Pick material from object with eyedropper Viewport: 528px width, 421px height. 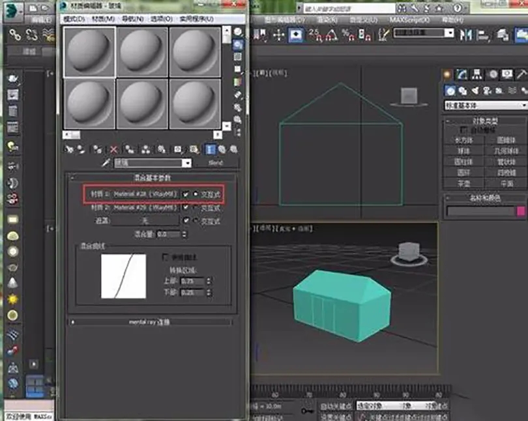106,163
